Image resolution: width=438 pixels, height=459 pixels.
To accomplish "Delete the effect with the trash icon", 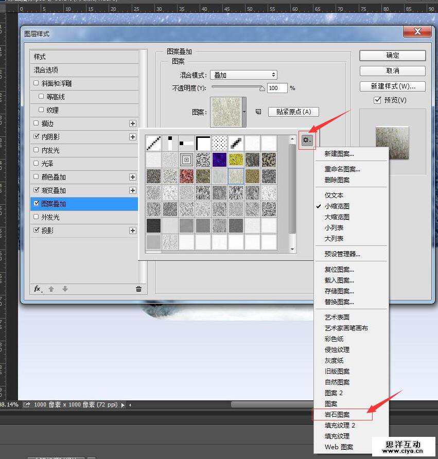I will tap(138, 289).
